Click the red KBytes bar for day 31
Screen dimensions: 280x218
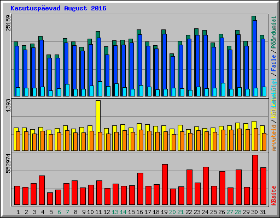click(263, 186)
